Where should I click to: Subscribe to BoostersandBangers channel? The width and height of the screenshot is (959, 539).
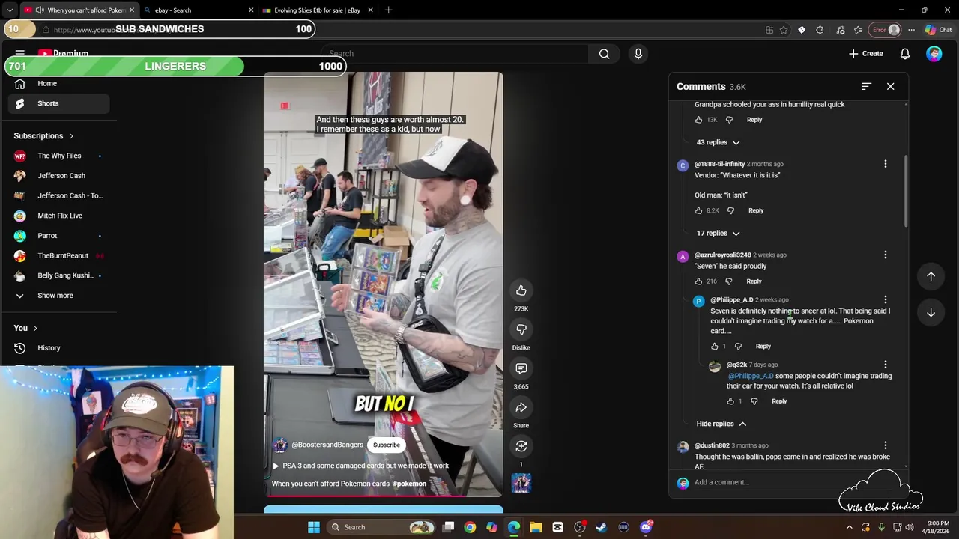[x=387, y=445]
